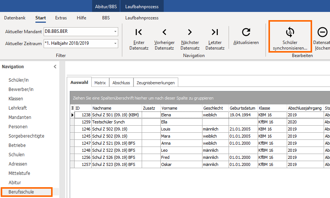The width and height of the screenshot is (330, 198).
Task: Open Adressen in the navigation
Action: point(18,164)
